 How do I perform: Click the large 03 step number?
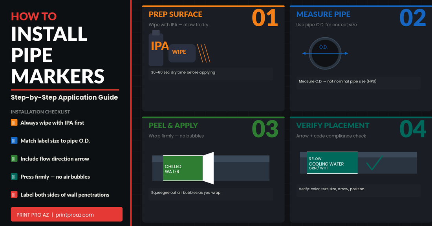pos(265,129)
